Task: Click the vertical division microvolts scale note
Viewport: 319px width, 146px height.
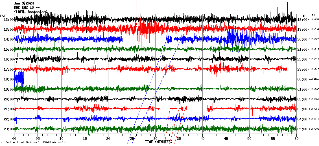Action: point(36,142)
